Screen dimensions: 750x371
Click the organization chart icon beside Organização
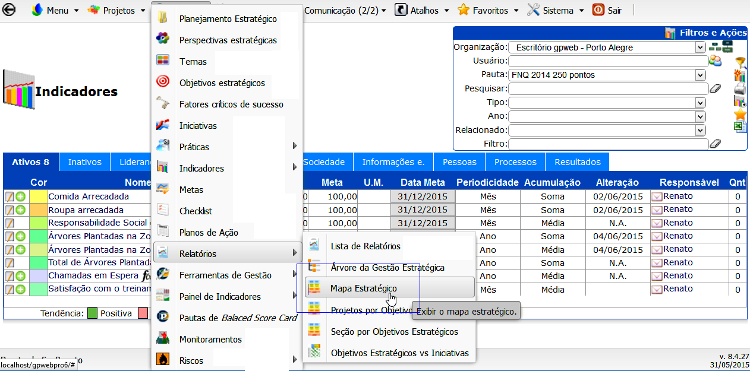721,47
